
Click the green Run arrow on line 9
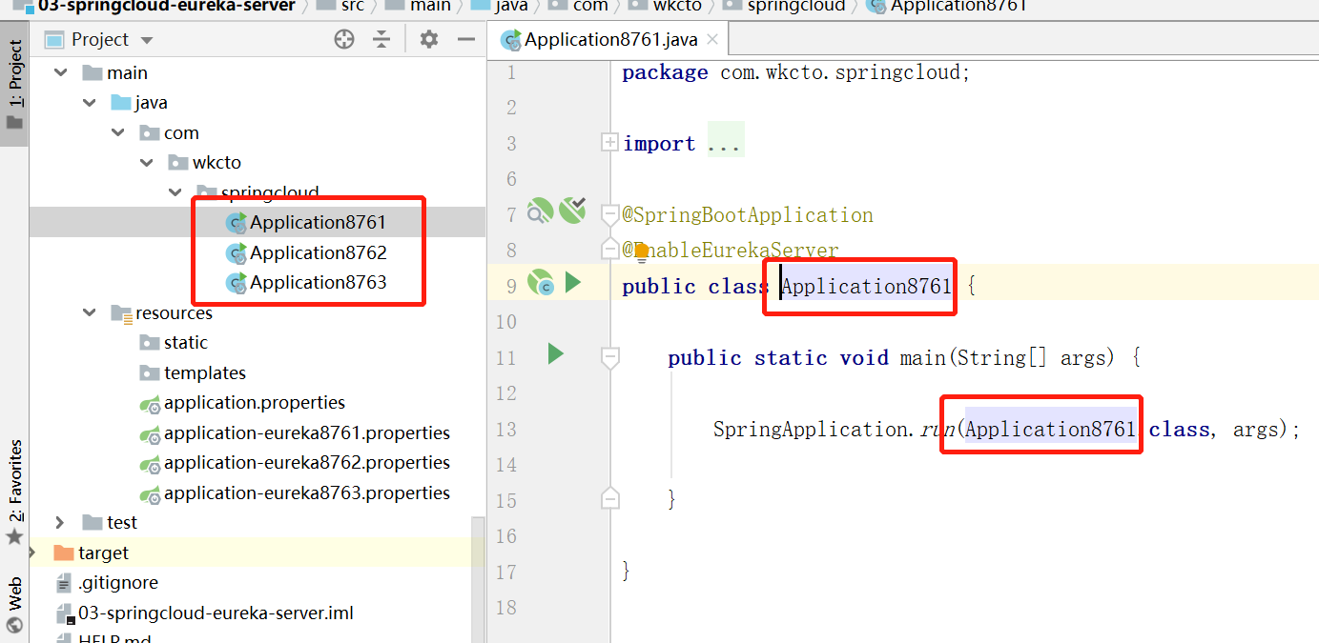[x=572, y=282]
